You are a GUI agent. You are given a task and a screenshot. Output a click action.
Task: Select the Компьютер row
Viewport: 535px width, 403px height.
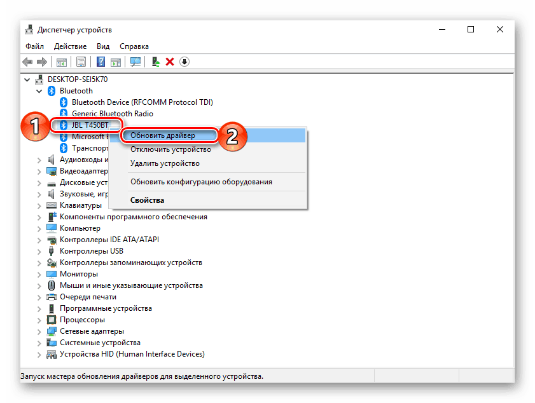(80, 228)
